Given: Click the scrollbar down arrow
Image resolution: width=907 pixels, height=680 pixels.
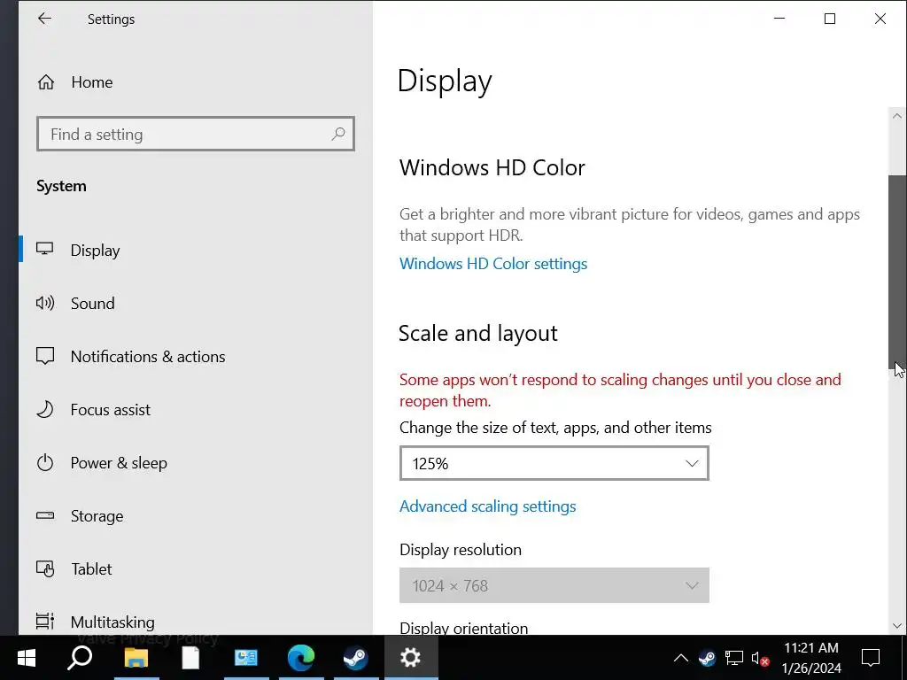Looking at the screenshot, I should 897,626.
